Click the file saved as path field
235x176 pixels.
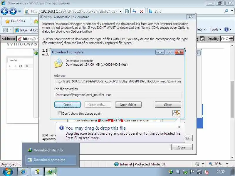pyautogui.click(x=118, y=95)
